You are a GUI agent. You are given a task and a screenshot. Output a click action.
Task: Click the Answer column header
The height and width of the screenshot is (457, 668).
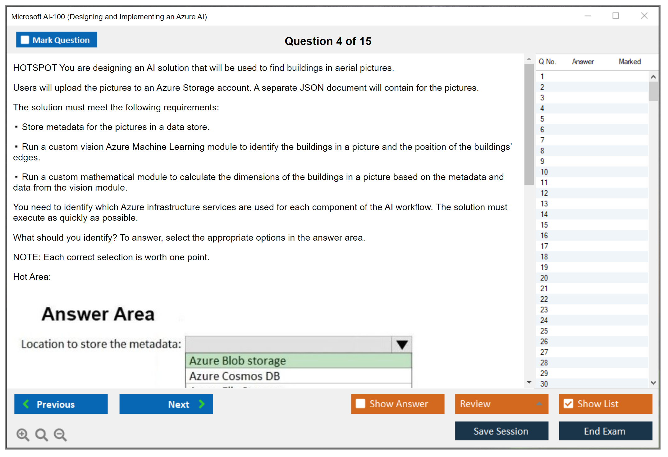click(x=583, y=62)
